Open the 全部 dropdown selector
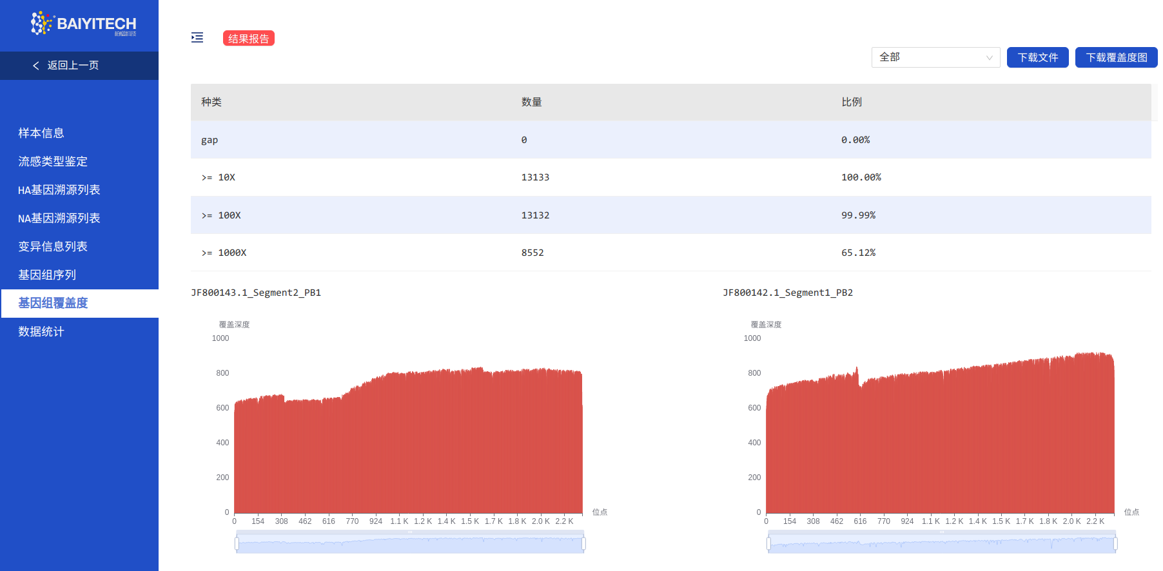The height and width of the screenshot is (571, 1163). point(935,57)
